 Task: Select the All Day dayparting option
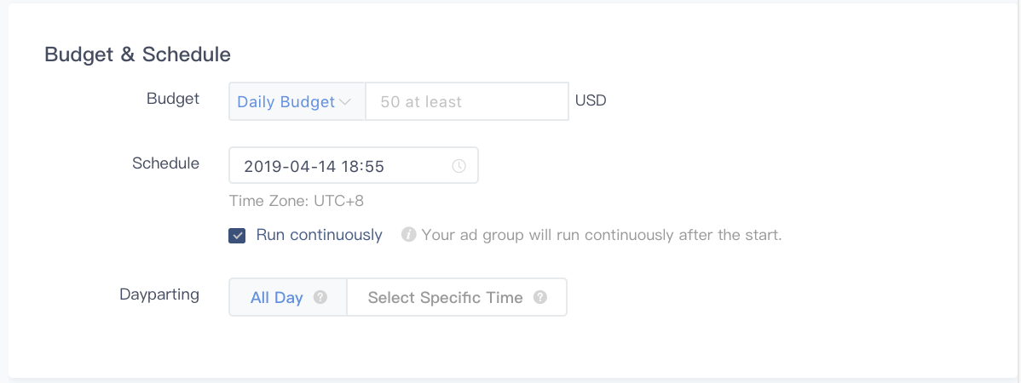pos(277,298)
